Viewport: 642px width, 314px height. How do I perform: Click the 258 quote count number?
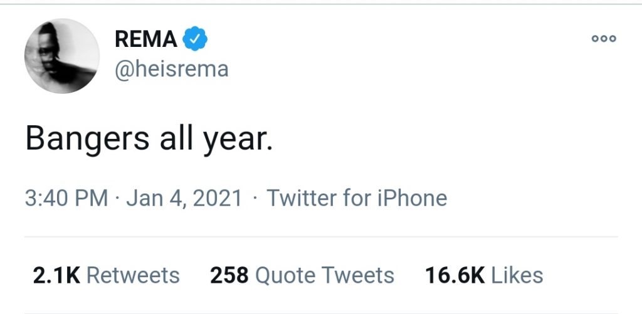229,275
